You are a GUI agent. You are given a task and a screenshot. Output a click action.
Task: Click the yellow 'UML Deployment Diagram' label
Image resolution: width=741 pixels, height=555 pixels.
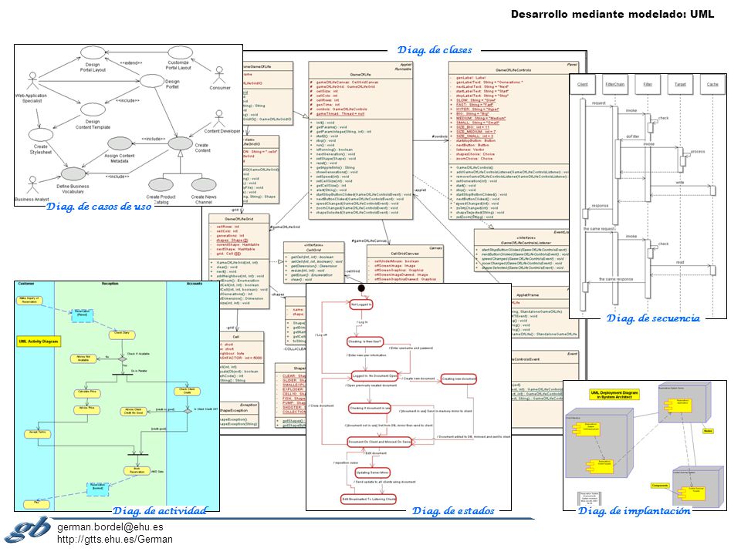[614, 395]
